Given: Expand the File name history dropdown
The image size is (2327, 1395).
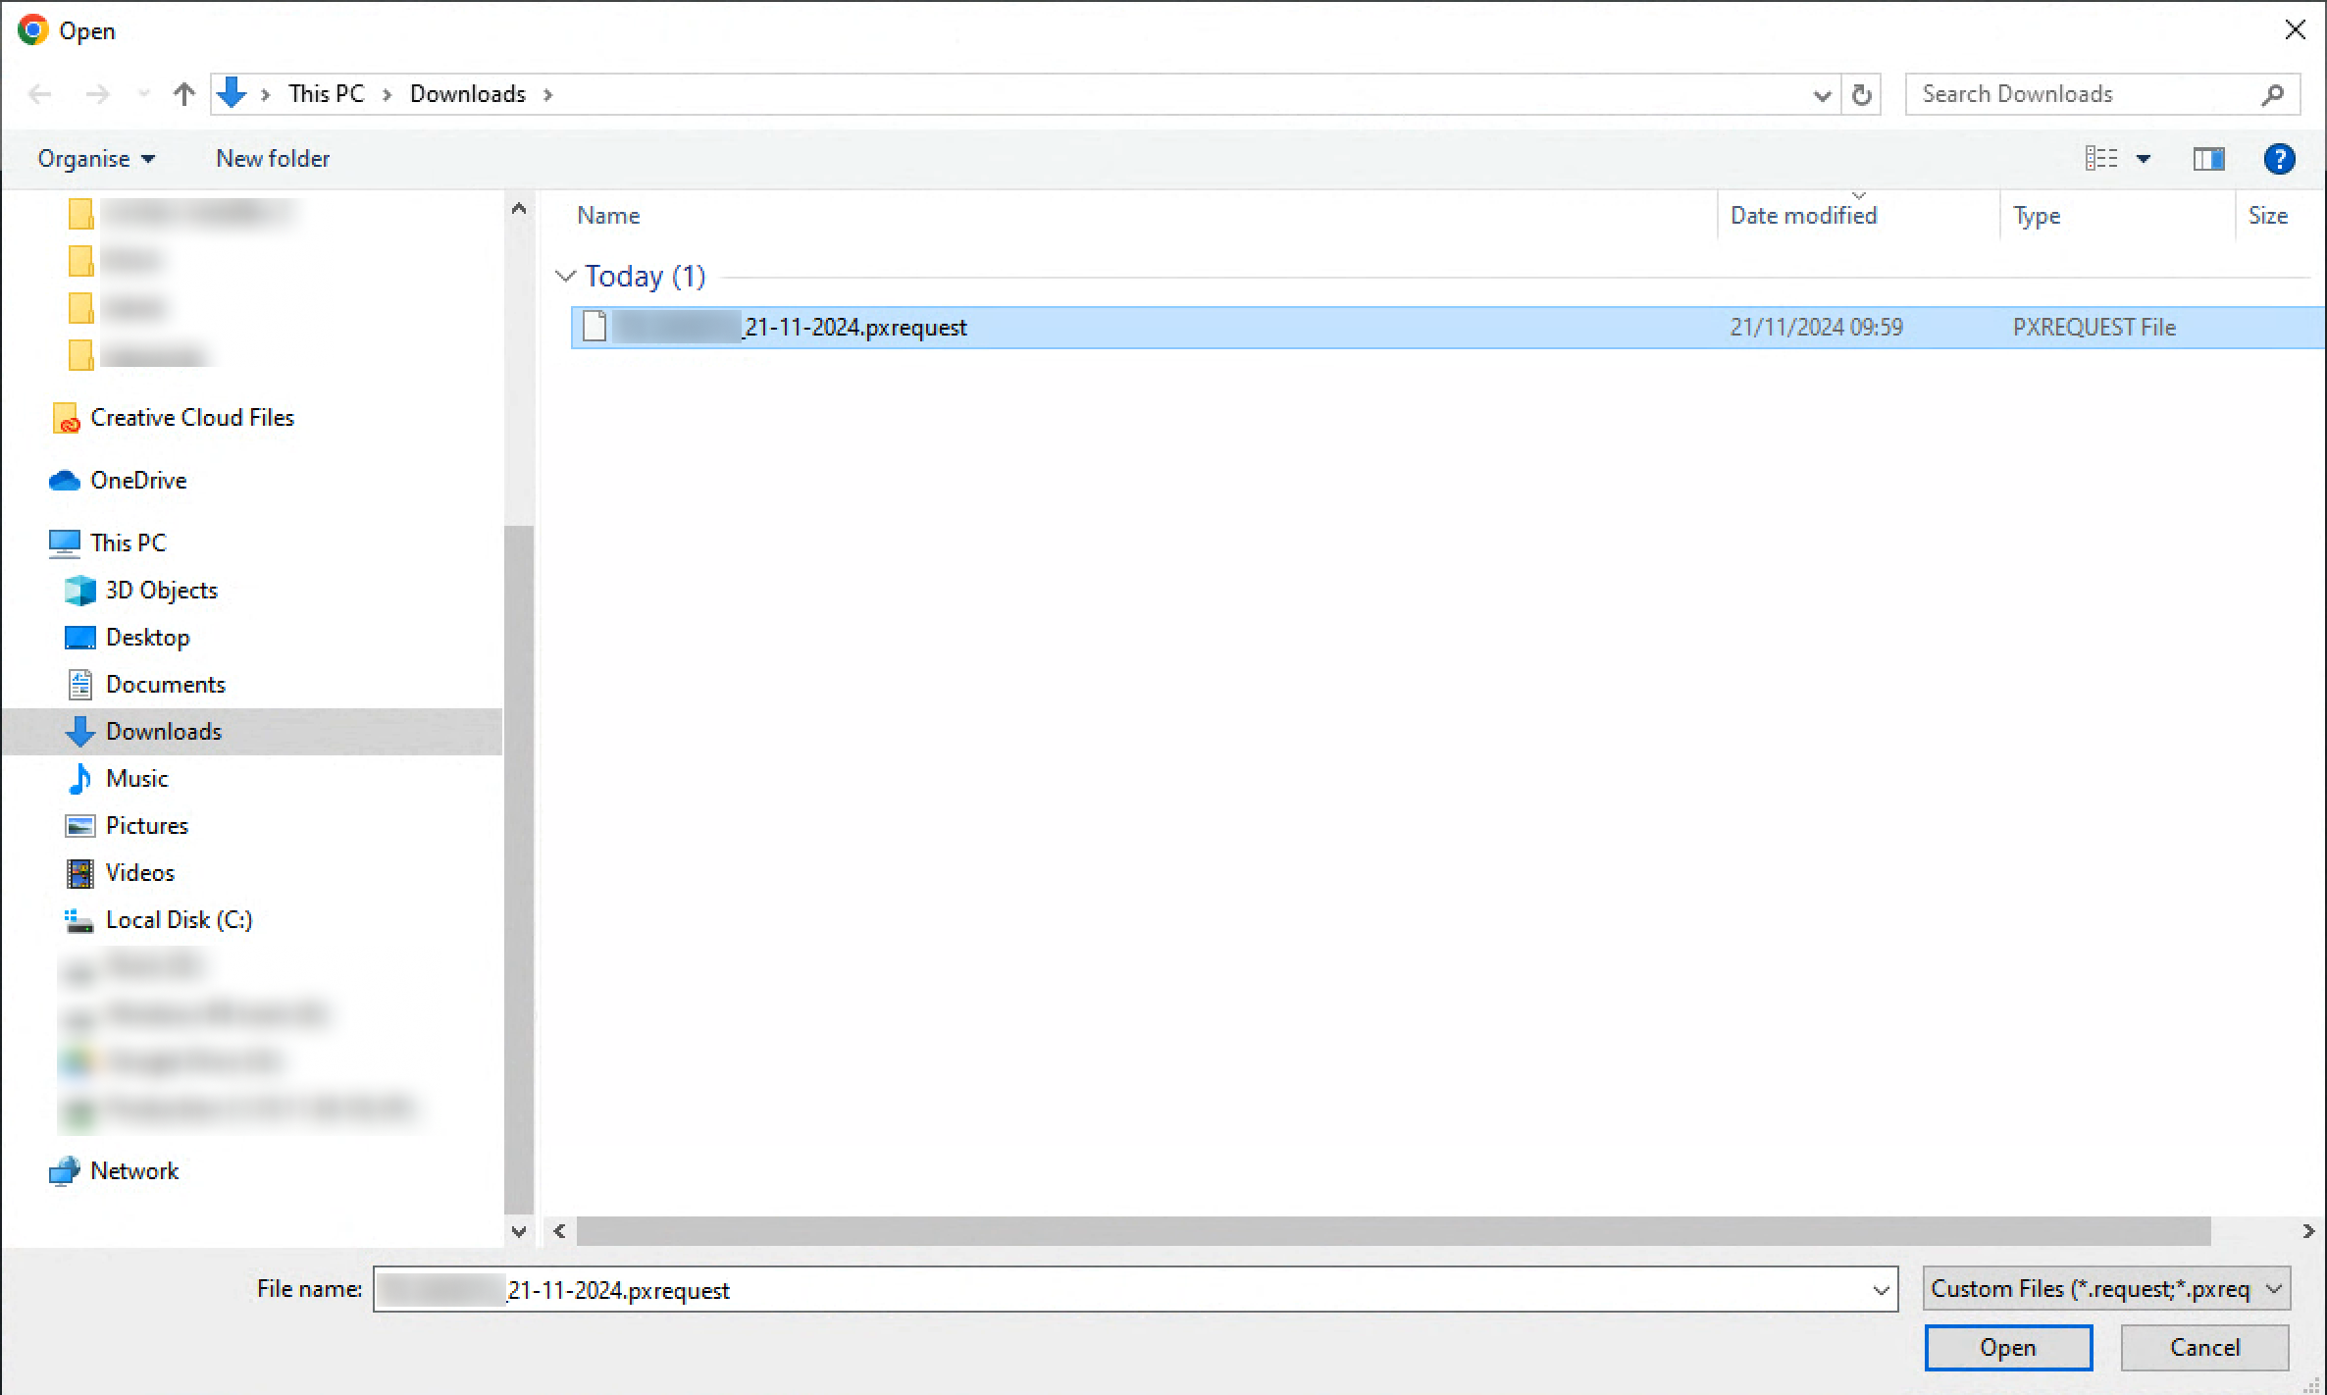Looking at the screenshot, I should (x=1880, y=1290).
